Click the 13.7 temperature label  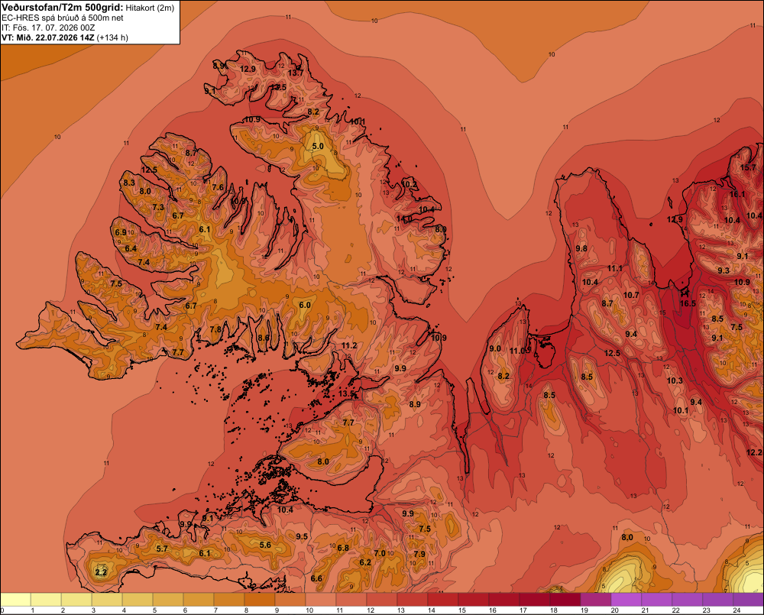point(295,73)
